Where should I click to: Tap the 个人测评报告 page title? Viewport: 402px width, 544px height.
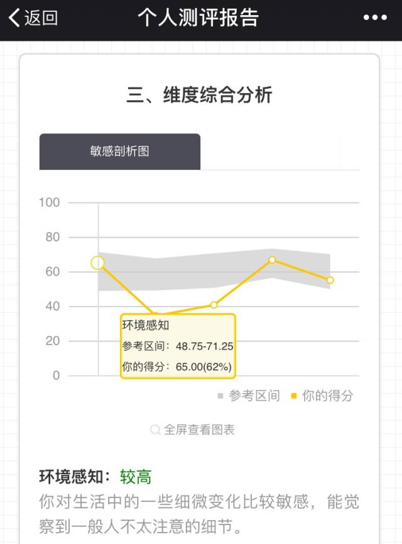198,18
